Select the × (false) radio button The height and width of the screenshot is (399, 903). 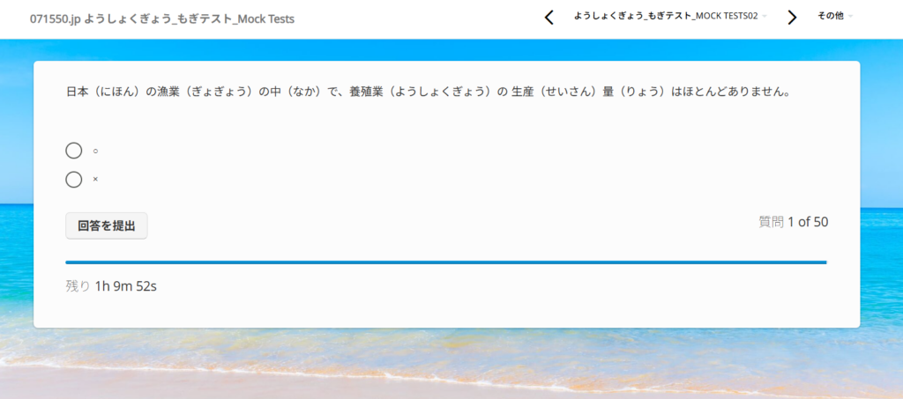[x=74, y=180]
